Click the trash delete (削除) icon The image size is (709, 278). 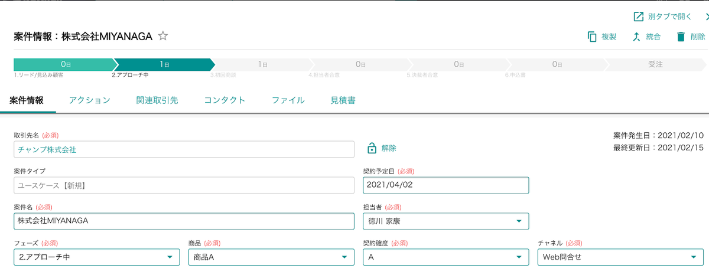(x=681, y=37)
